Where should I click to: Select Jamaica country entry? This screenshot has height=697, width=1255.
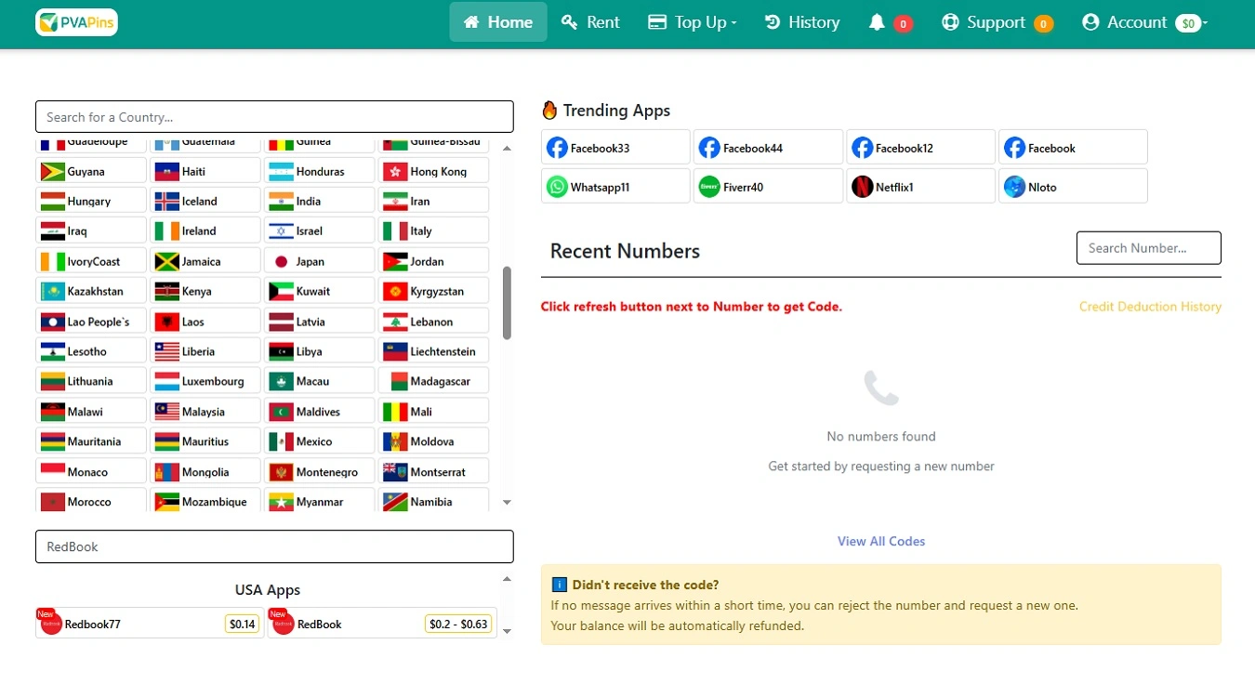205,261
